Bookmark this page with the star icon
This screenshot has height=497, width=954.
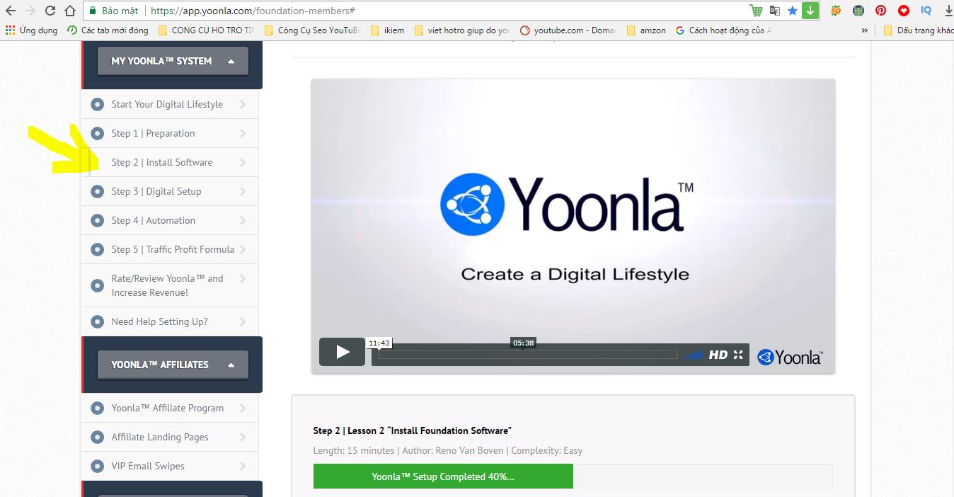point(793,11)
